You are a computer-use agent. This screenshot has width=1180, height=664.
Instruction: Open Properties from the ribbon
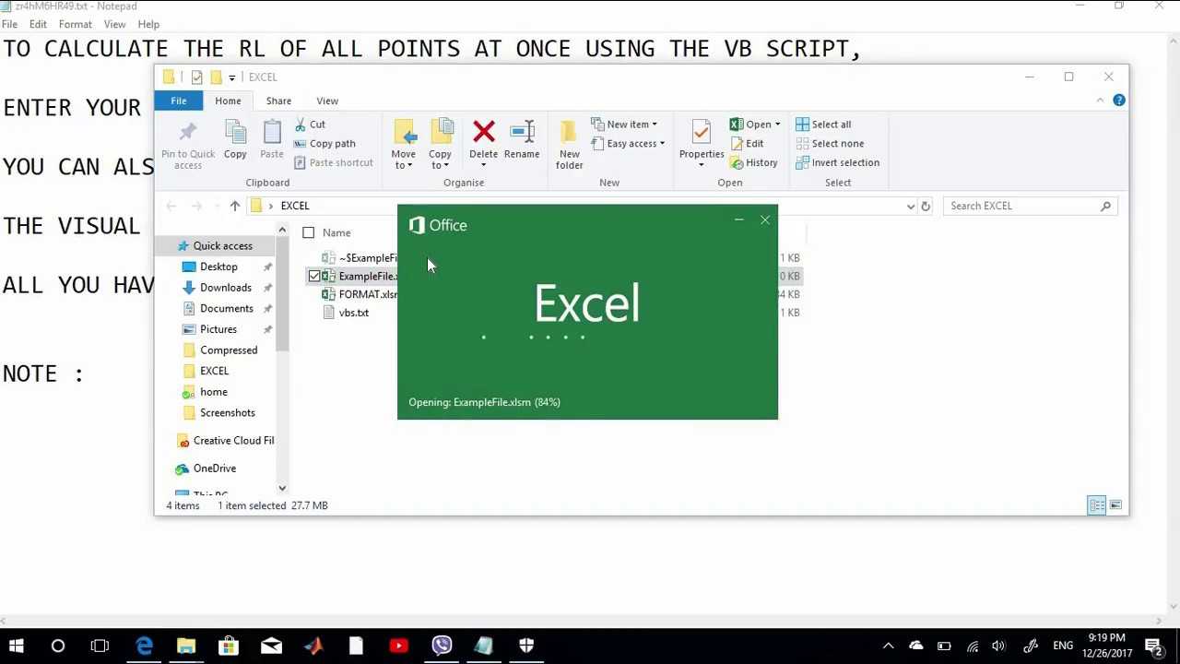[702, 135]
